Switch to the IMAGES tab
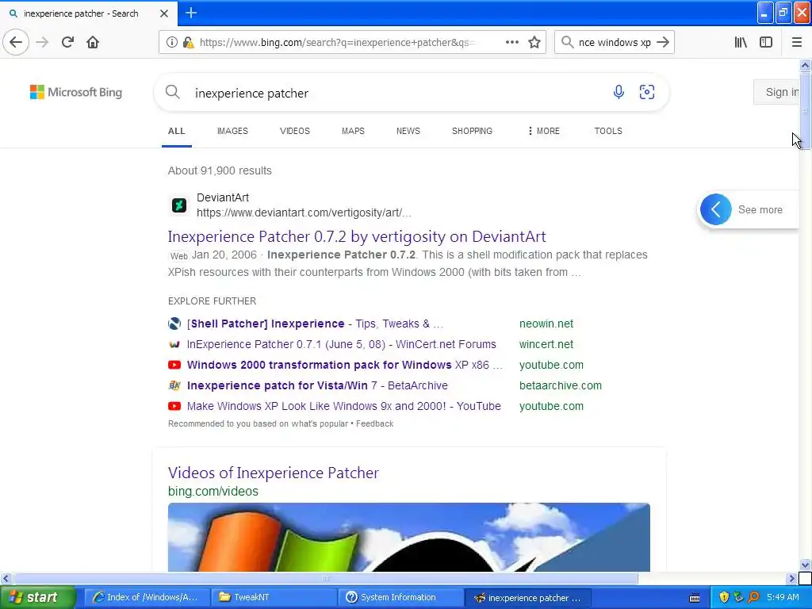This screenshot has width=812, height=609. (232, 131)
